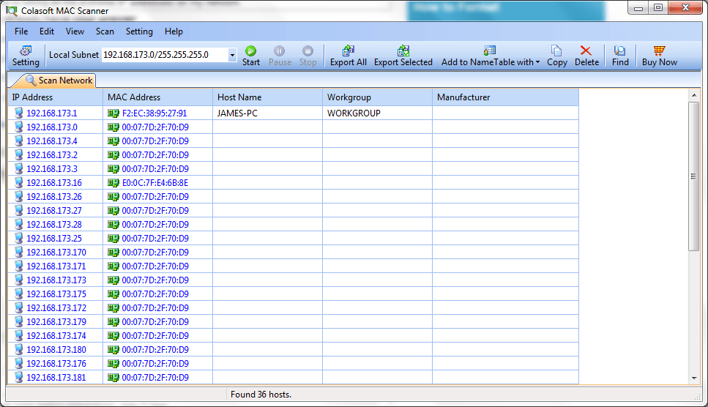
Task: Open the Setting menu
Action: (139, 31)
